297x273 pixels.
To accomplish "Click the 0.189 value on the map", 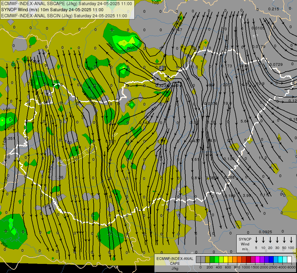I will click(230, 196).
